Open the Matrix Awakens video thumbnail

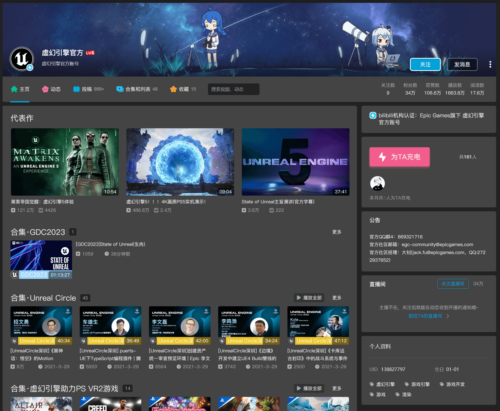tap(65, 162)
